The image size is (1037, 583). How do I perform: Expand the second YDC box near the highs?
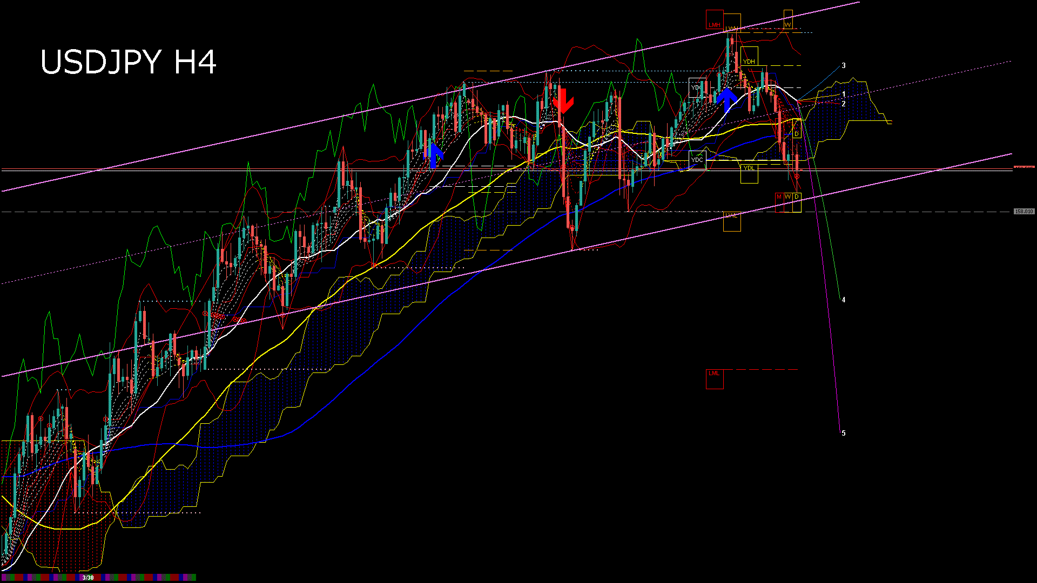(x=696, y=87)
